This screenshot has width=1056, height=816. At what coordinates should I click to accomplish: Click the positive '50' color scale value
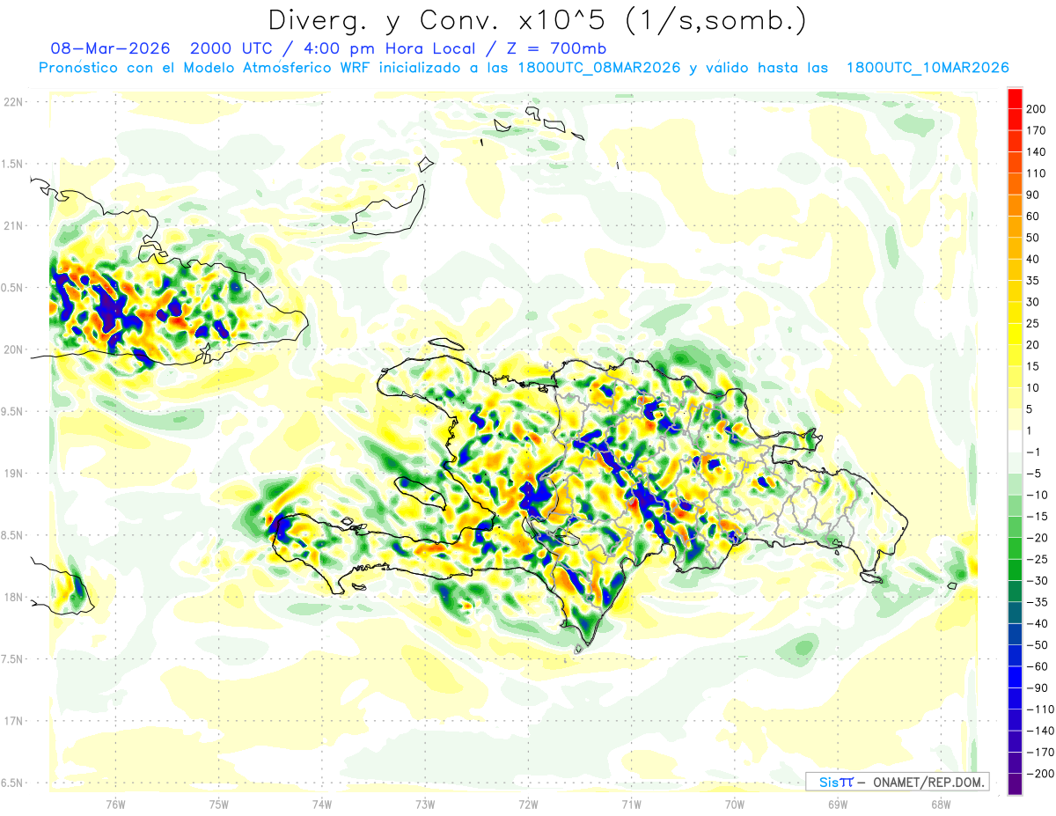pos(1034,238)
